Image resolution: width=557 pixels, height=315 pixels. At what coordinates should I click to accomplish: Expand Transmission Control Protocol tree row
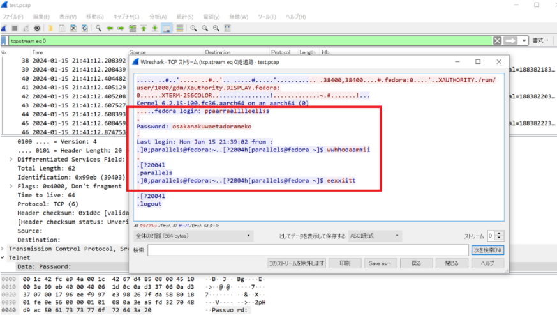pos(4,249)
